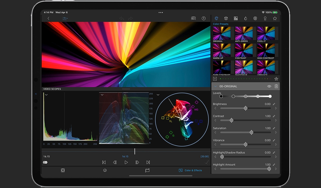The height and width of the screenshot is (188, 321).
Task: Switch to the Speed editor tab
Action: tap(105, 170)
